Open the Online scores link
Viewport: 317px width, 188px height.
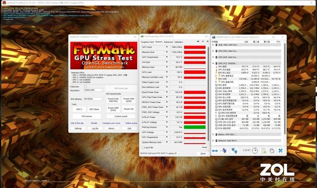(131, 123)
